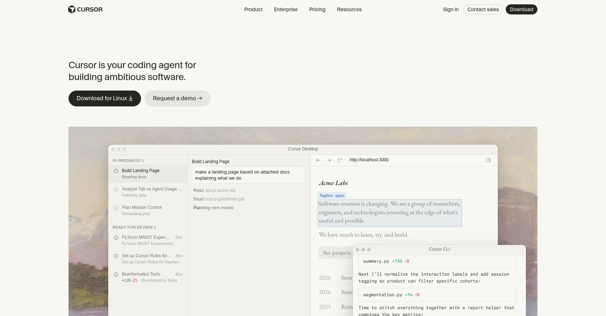The width and height of the screenshot is (606, 316).
Task: Click the Cursor logo in header
Action: pyautogui.click(x=85, y=9)
